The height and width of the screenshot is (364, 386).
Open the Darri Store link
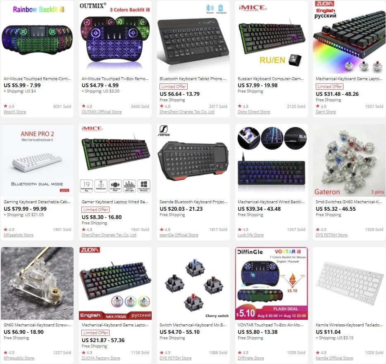click(x=326, y=112)
